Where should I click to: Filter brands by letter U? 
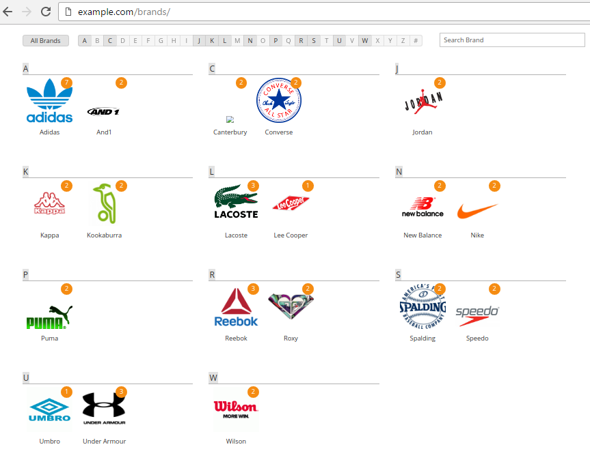[x=339, y=40]
